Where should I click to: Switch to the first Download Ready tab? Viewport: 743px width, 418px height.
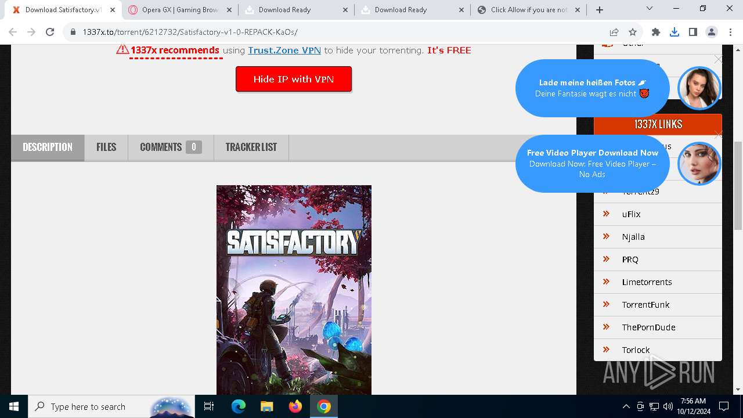point(296,10)
